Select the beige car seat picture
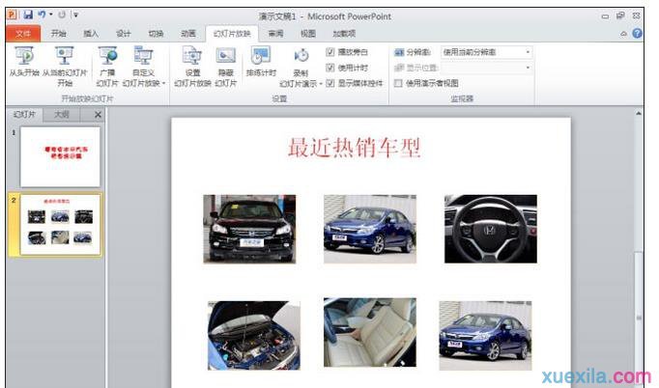This screenshot has height=388, width=659. click(370, 332)
